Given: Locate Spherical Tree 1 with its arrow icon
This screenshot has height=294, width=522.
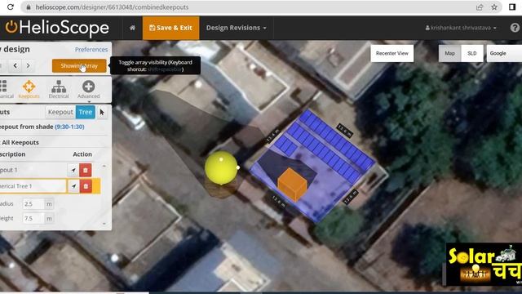Looking at the screenshot, I should click(x=73, y=186).
